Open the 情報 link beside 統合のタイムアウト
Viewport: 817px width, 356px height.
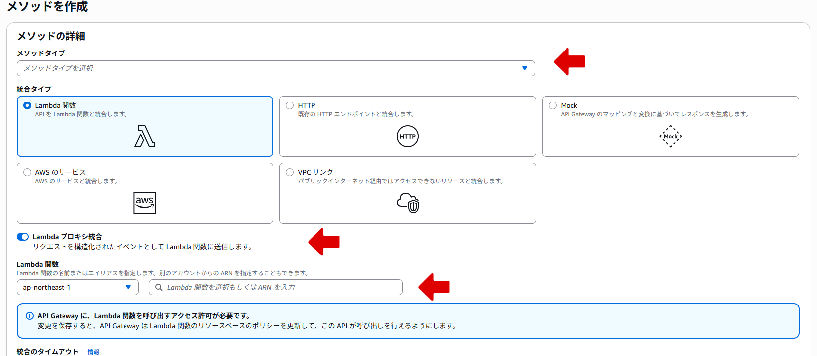pos(93,352)
